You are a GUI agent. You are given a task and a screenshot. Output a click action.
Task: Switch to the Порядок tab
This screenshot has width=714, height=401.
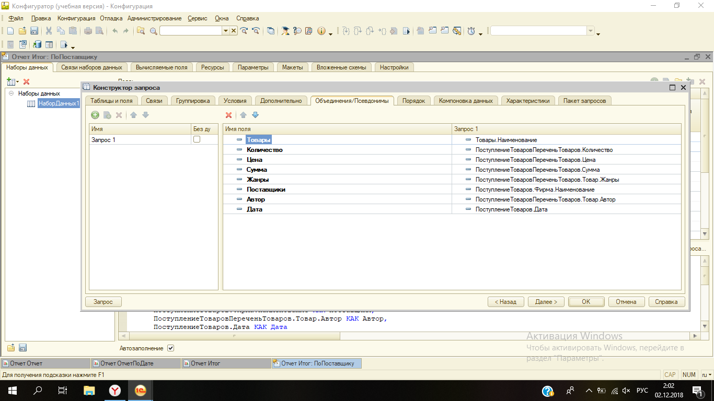click(x=414, y=101)
